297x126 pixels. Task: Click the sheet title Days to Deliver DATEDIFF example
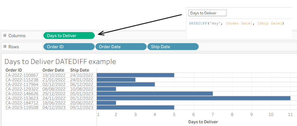click(x=60, y=62)
